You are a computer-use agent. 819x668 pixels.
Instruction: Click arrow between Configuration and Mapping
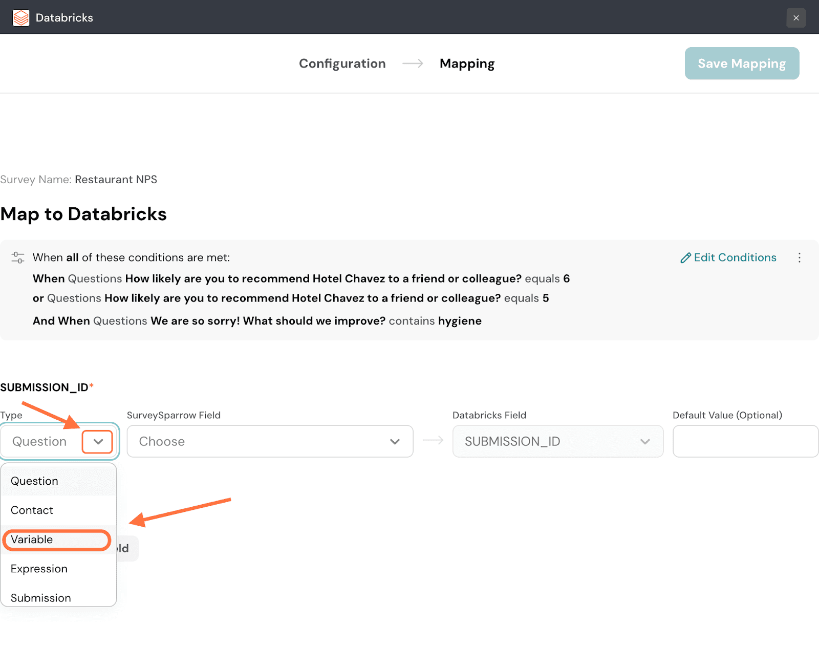pyautogui.click(x=413, y=63)
